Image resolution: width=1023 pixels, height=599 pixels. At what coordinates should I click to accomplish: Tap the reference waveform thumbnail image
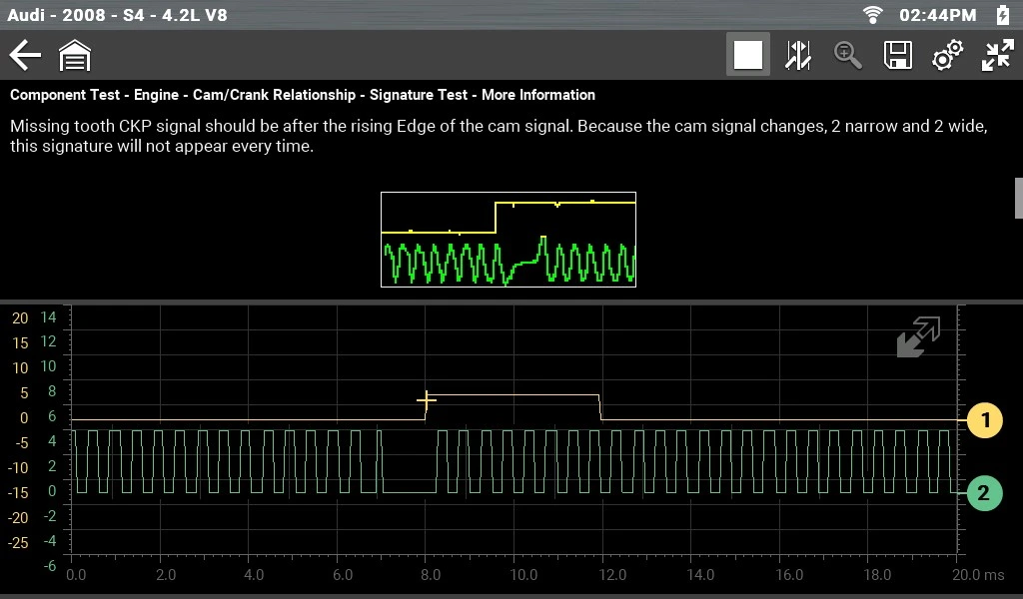coord(509,240)
